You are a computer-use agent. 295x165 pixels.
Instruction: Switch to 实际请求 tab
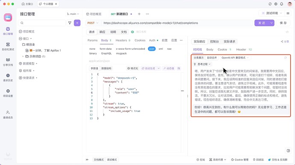(229, 42)
